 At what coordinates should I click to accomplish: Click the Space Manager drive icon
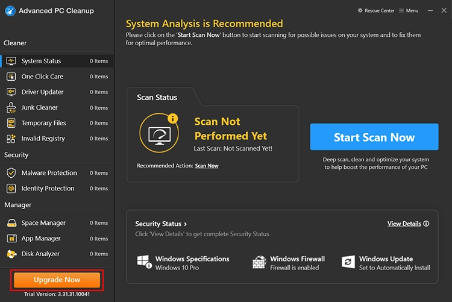coord(11,223)
